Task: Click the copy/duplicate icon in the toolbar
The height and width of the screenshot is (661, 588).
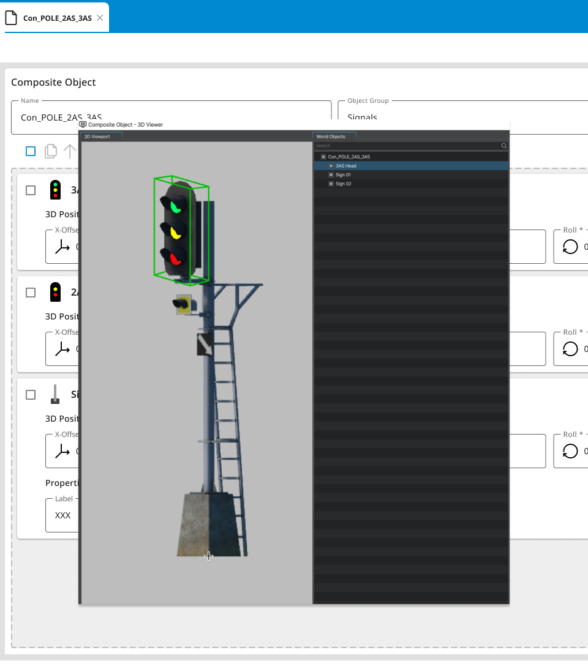Action: (x=51, y=151)
